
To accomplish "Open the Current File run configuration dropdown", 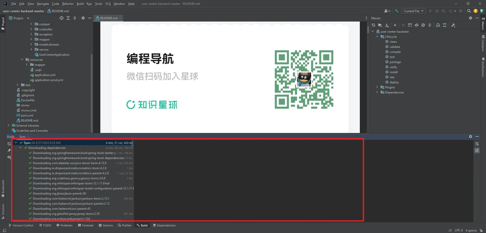I will click(x=414, y=11).
